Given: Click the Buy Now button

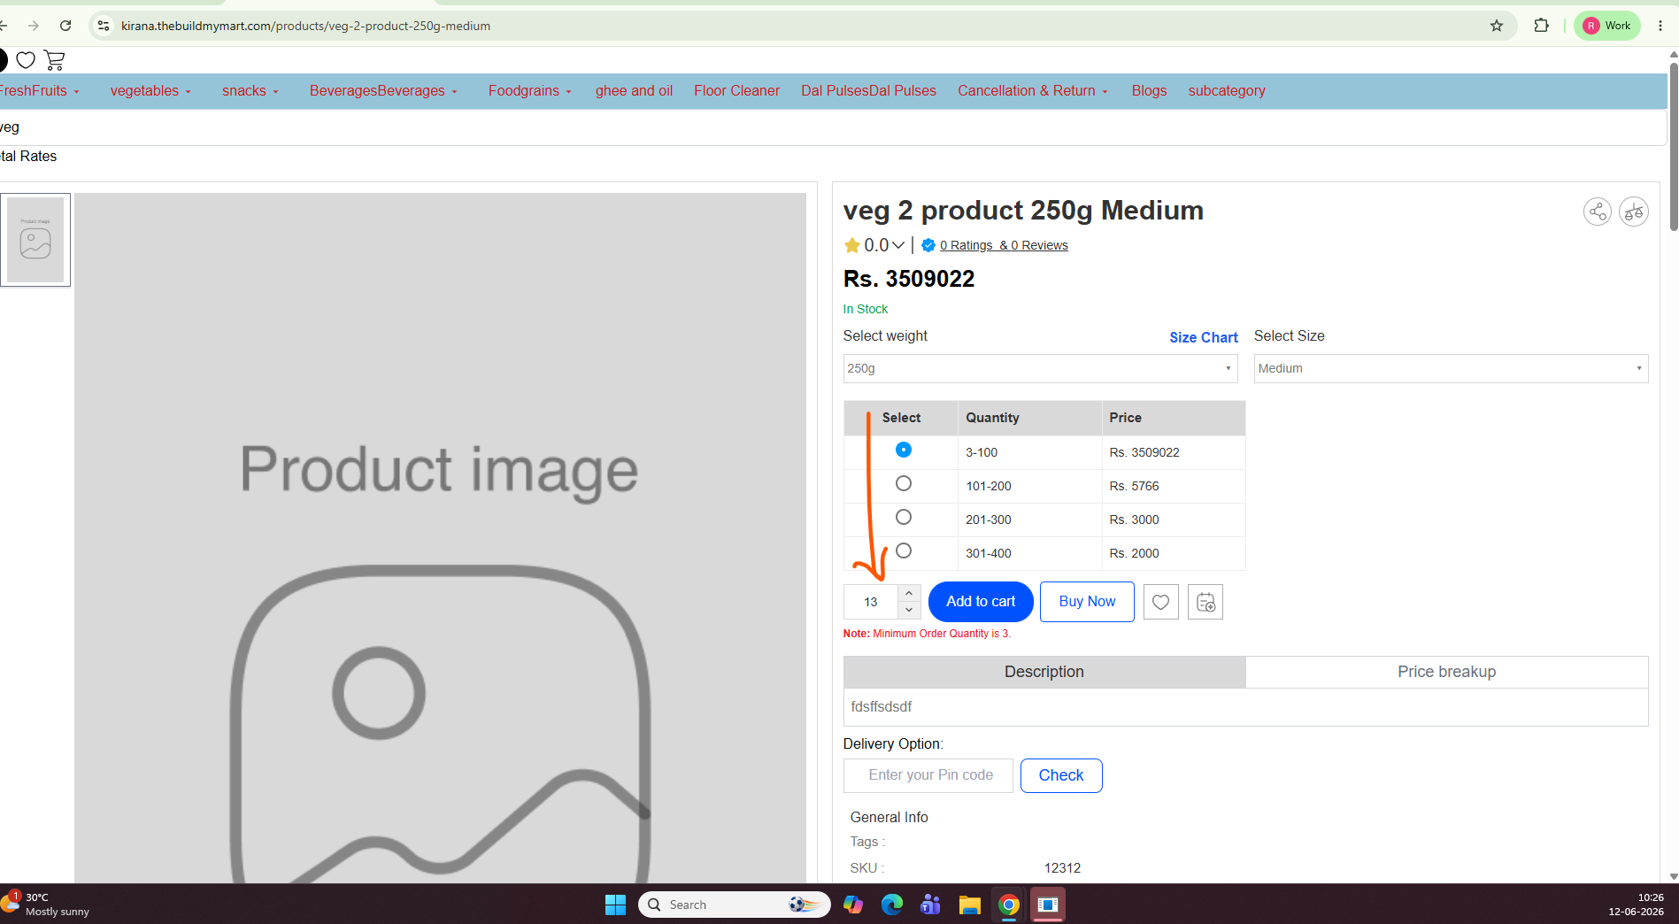Looking at the screenshot, I should tap(1087, 602).
